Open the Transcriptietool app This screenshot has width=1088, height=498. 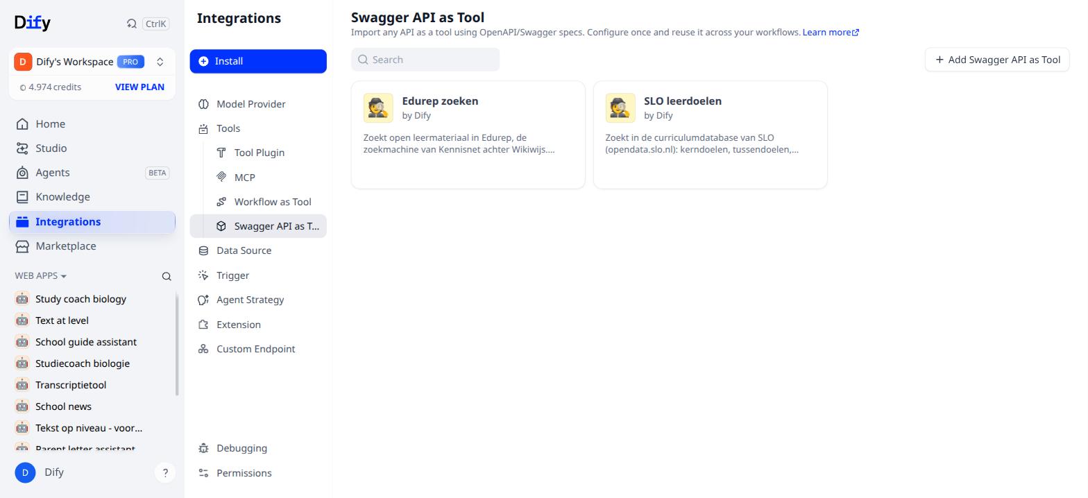pos(92,385)
